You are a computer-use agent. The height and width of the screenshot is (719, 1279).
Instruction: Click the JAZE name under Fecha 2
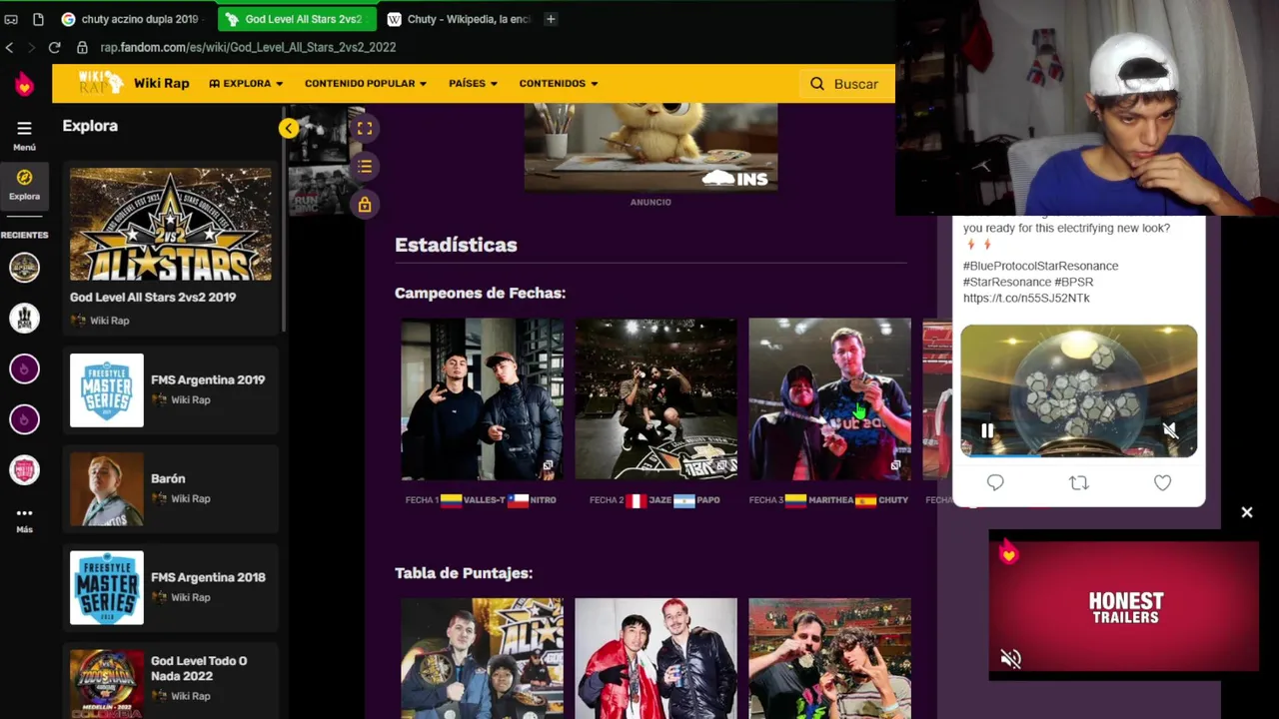click(659, 499)
